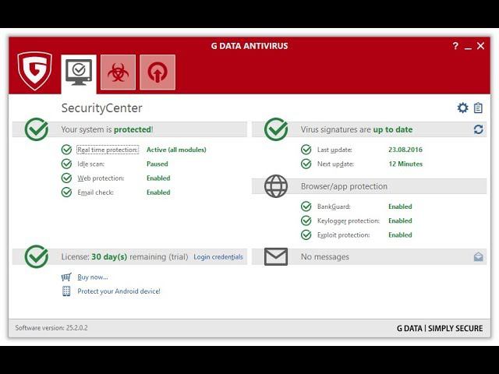Open the Next update option
499x374 pixels.
tap(335, 164)
